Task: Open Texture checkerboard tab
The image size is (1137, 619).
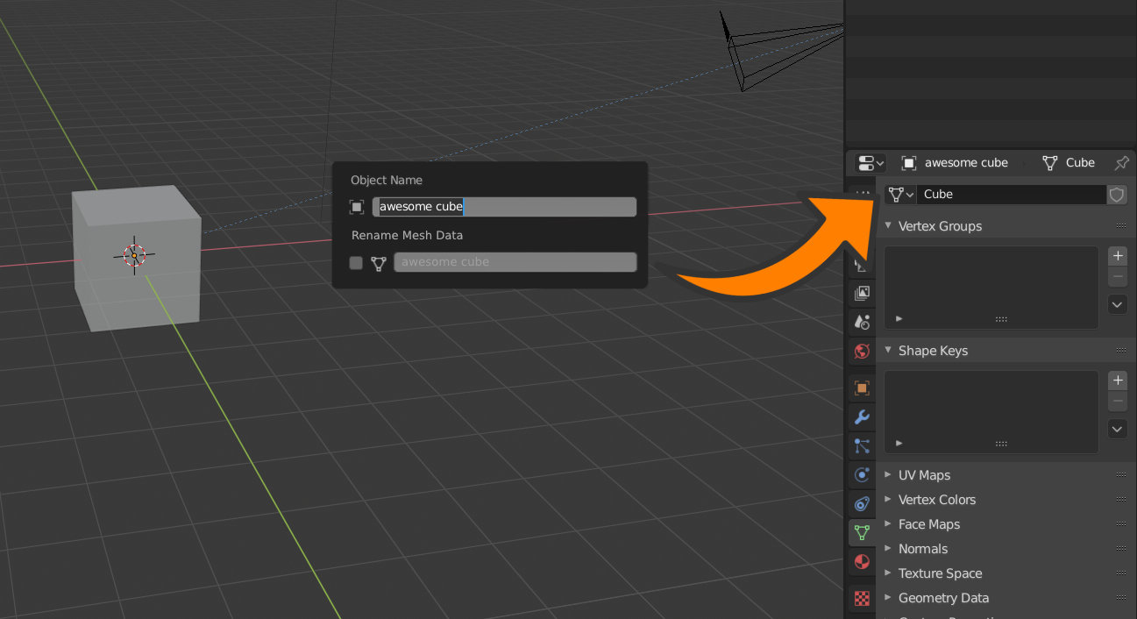Action: [862, 598]
